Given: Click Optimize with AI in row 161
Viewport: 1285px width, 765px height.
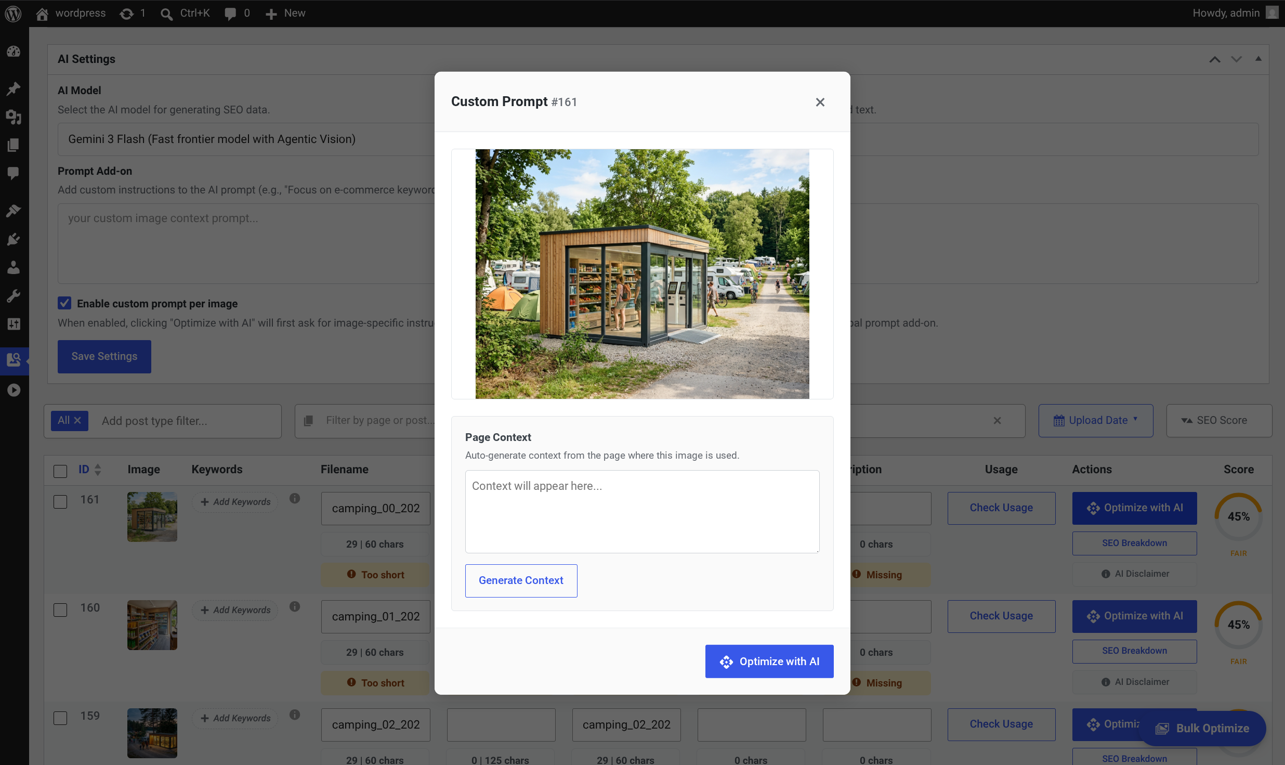Looking at the screenshot, I should tap(1134, 508).
